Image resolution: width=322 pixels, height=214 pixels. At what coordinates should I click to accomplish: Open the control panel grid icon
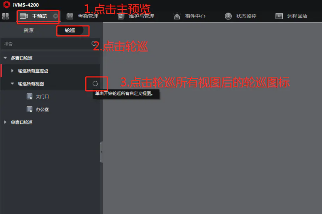(x=6, y=16)
